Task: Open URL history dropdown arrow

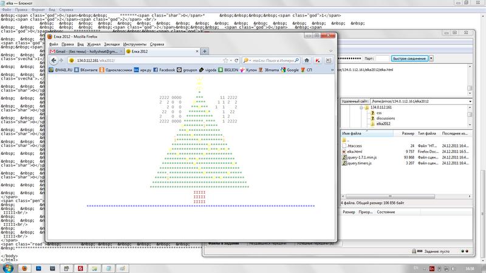Action: tap(231, 60)
